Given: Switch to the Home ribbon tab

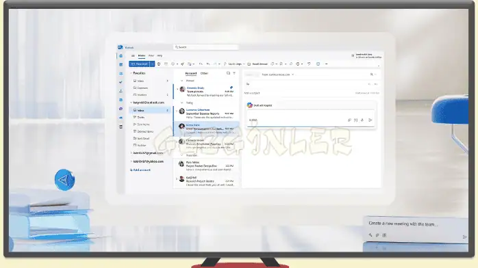Looking at the screenshot, I should [x=142, y=55].
